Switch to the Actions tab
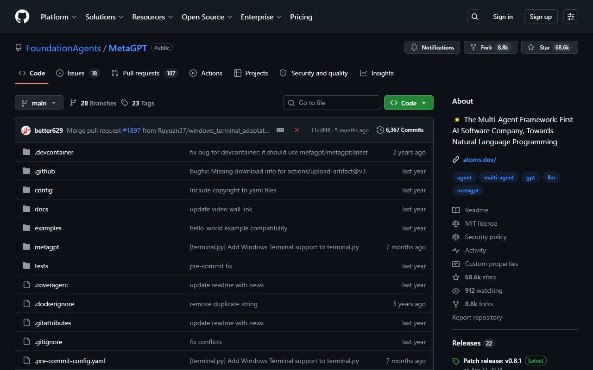This screenshot has height=370, width=593. (206, 73)
